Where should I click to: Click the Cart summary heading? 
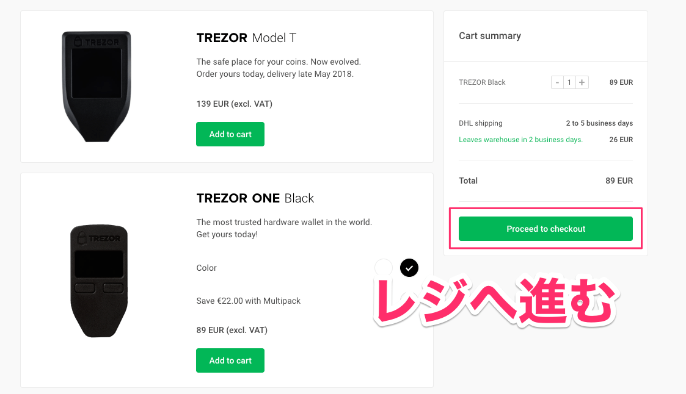point(490,35)
